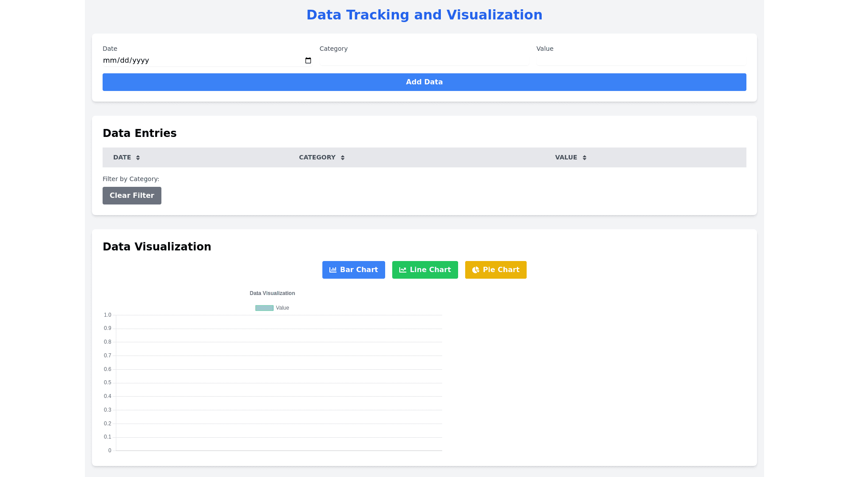849x477 pixels.
Task: Click the pie icon on yellow button
Action: click(476, 270)
